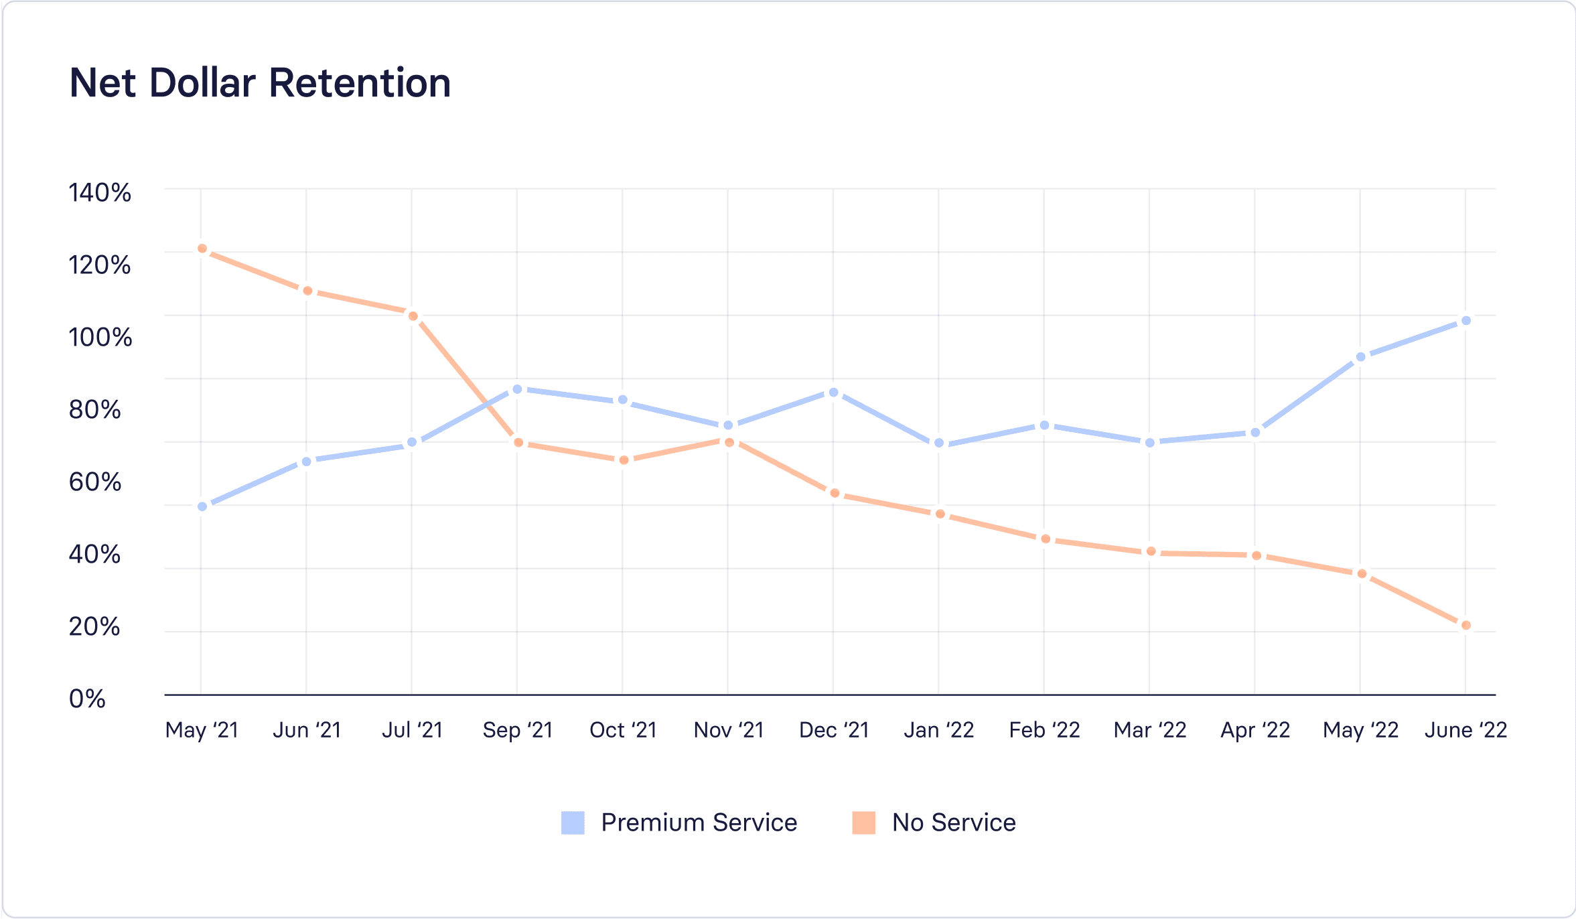
Task: Select Premium Service data point for May '21
Action: [202, 506]
